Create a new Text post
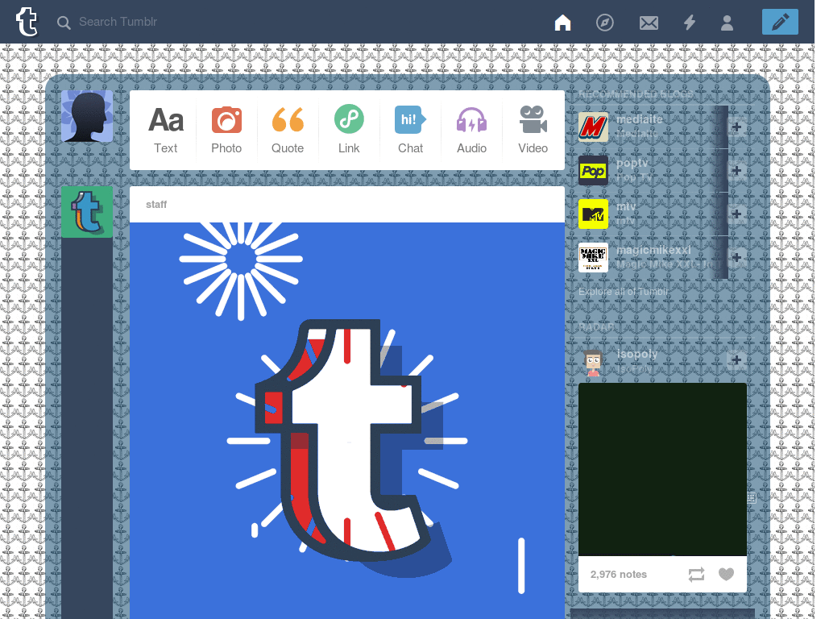This screenshot has height=619, width=825. coord(166,130)
